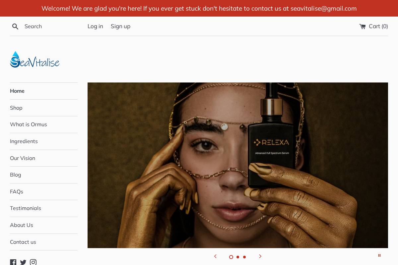398x265 pixels.
Task: Click the Sign up link
Action: (120, 26)
